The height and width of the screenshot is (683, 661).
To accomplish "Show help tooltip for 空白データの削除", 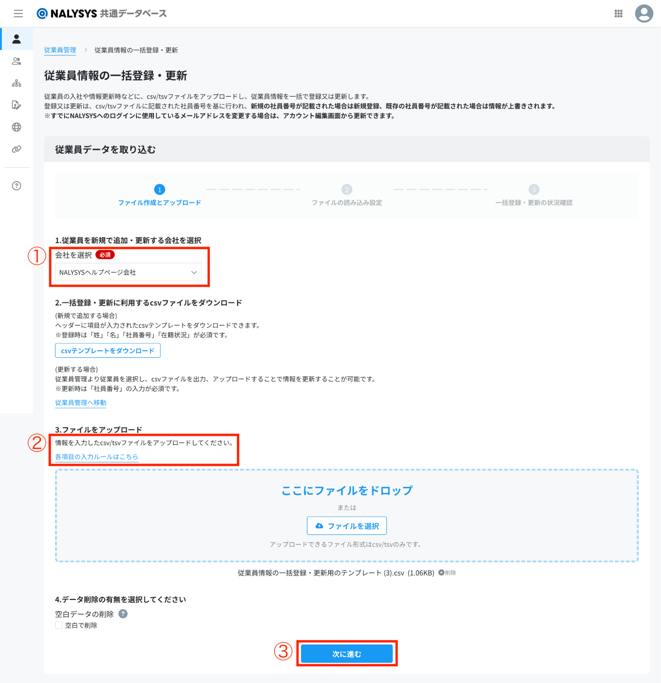I will (123, 614).
